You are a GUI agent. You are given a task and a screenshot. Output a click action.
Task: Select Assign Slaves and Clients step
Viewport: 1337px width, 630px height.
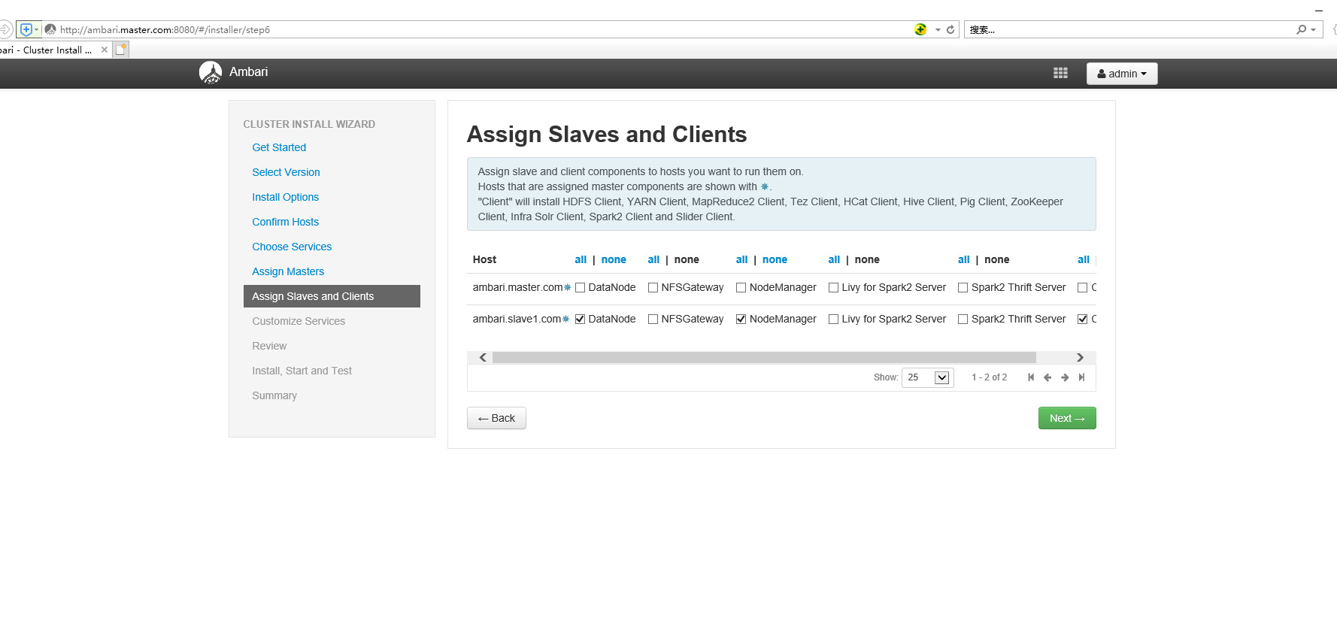[332, 296]
